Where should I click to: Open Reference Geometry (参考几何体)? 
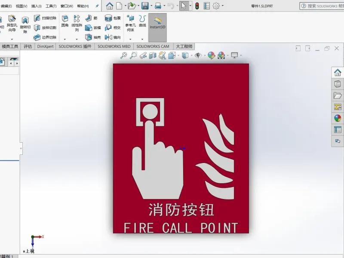tap(131, 23)
